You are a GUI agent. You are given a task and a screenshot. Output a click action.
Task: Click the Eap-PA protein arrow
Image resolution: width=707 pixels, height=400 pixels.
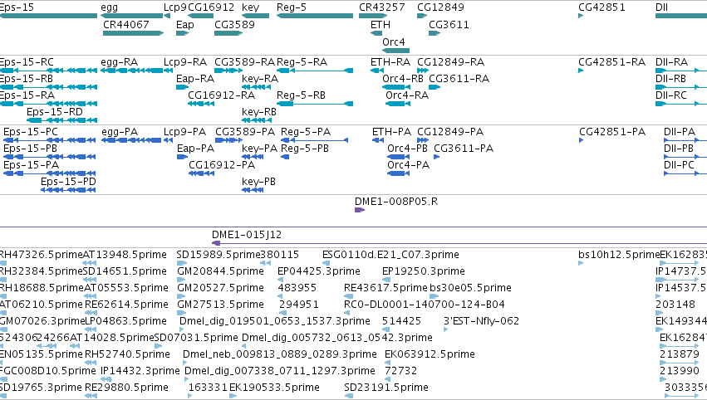click(182, 157)
